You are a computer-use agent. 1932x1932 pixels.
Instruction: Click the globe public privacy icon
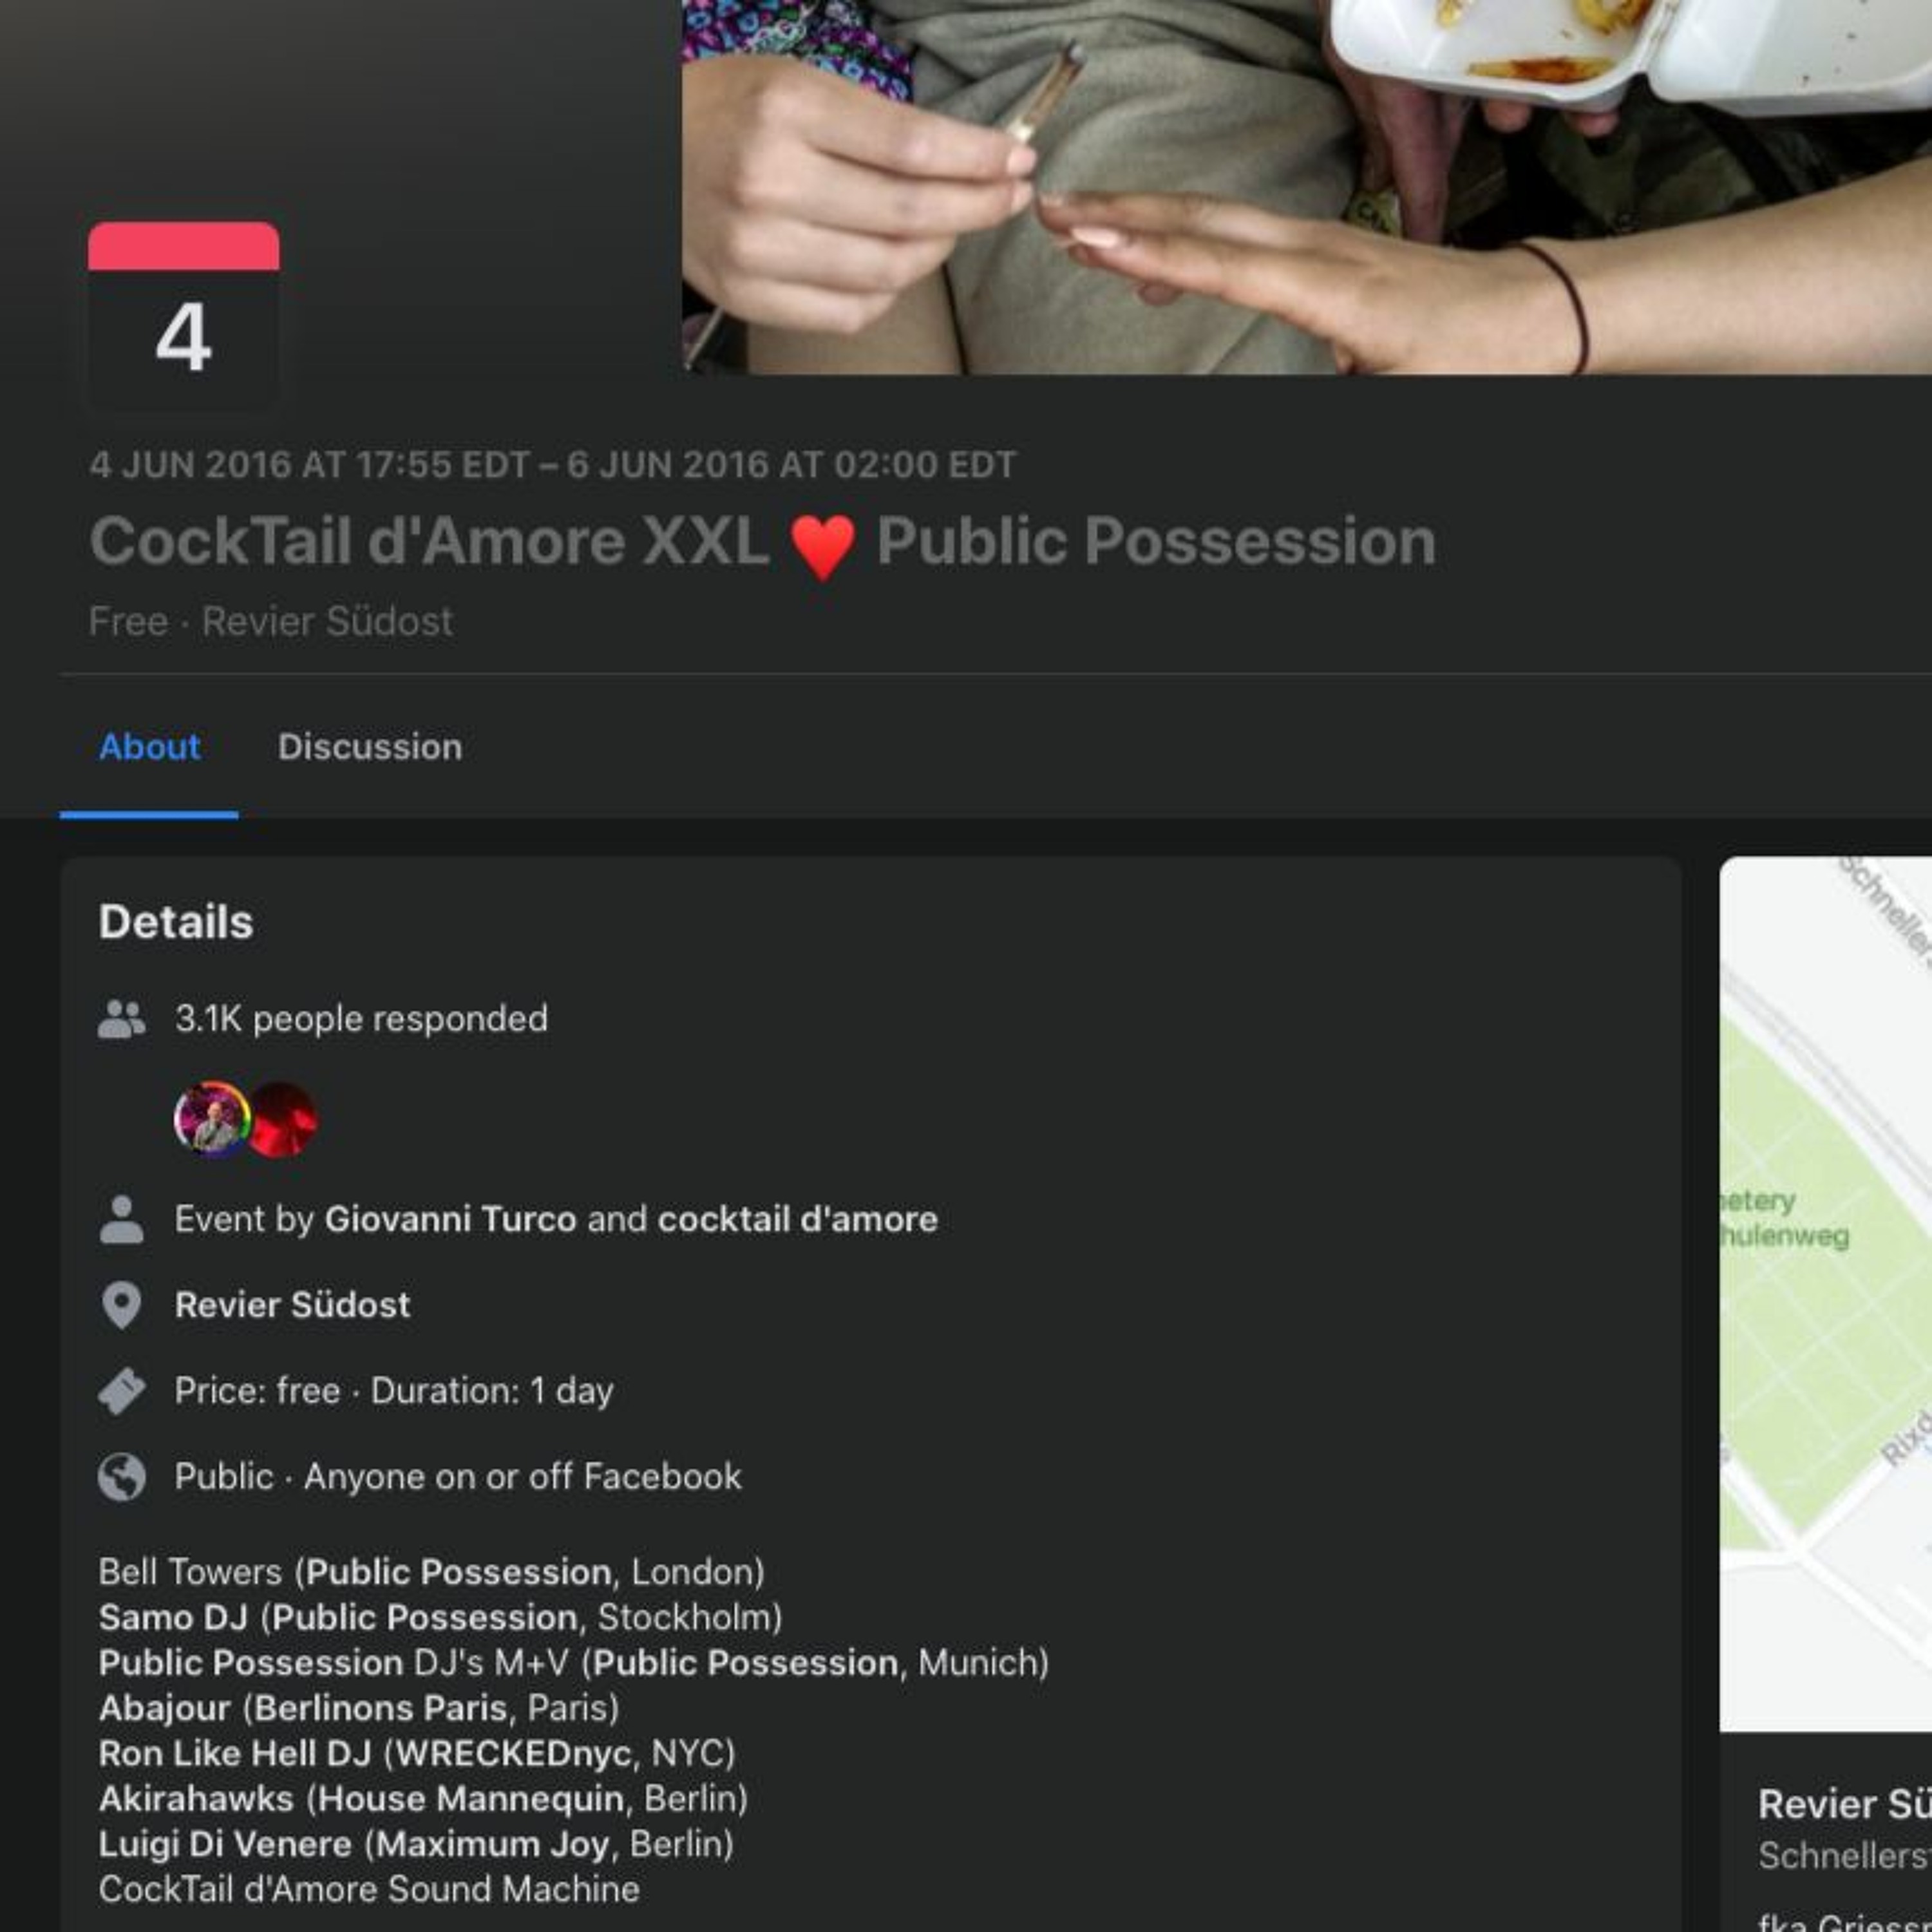(x=122, y=1477)
